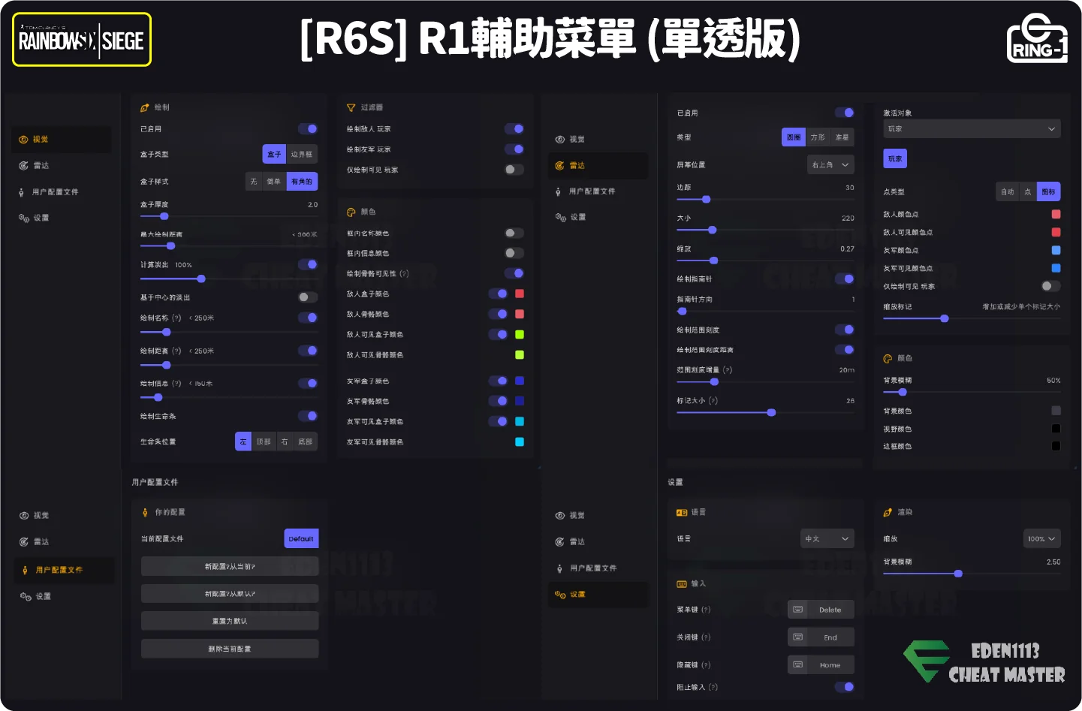Open the 缩放 100% dropdown

pos(1042,539)
